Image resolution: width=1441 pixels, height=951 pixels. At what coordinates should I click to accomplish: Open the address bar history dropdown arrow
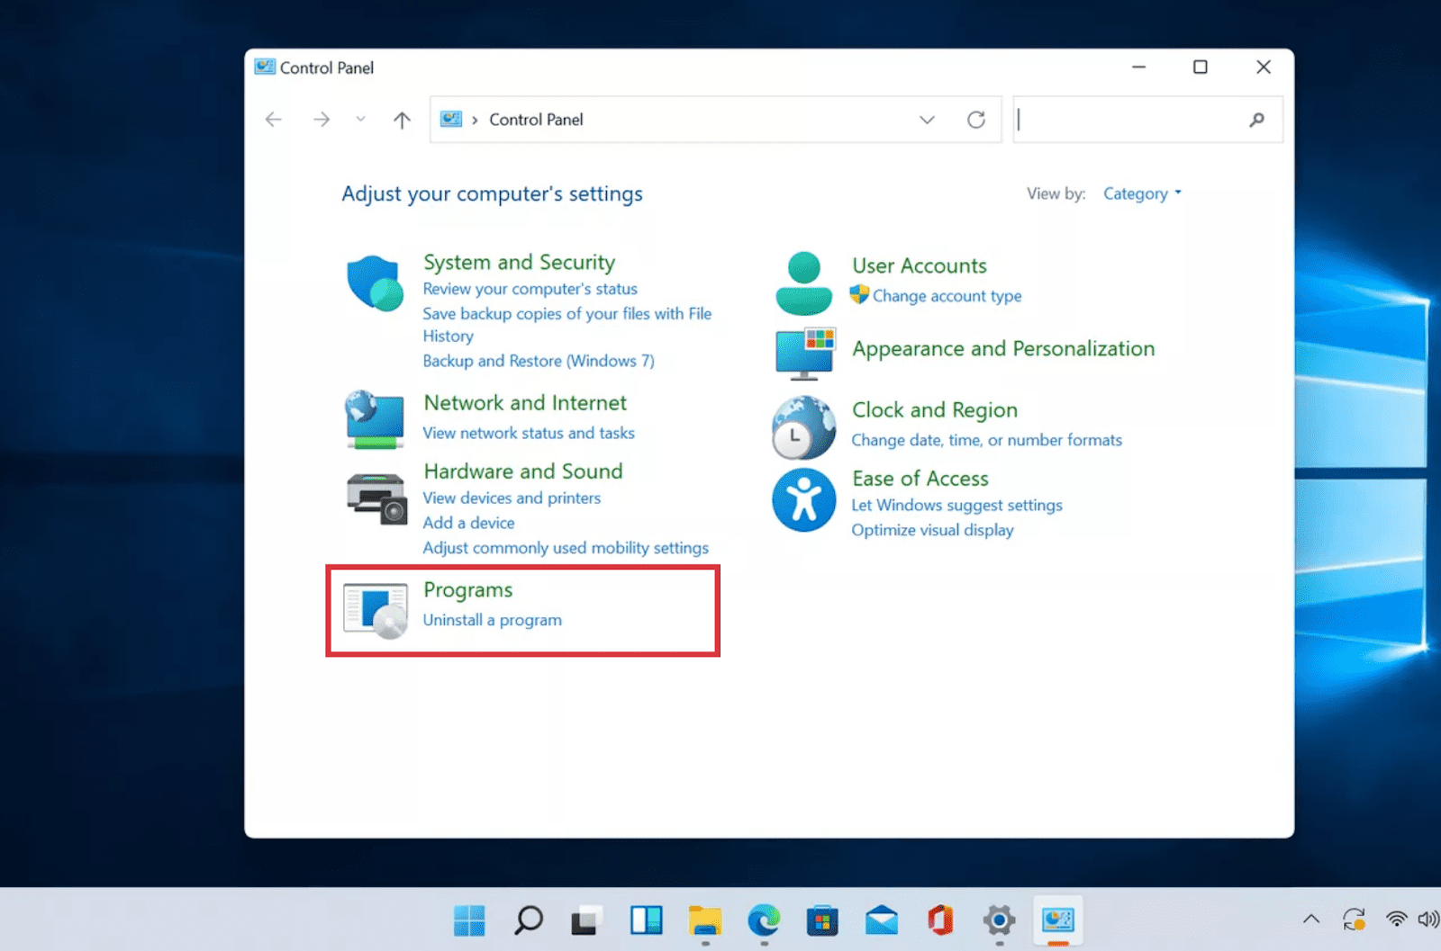coord(927,120)
